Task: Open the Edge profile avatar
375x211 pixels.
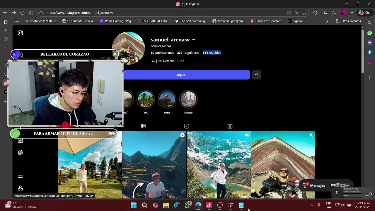Action: pos(342,13)
